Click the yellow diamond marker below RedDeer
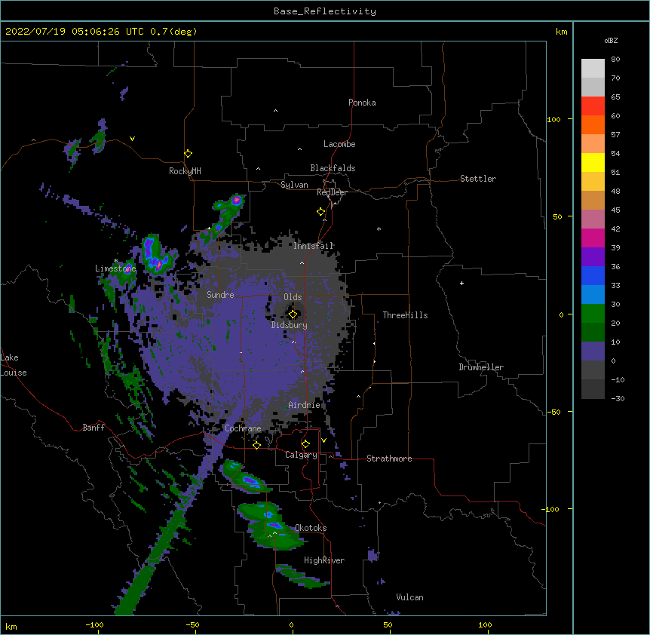The image size is (650, 635). pyautogui.click(x=320, y=212)
